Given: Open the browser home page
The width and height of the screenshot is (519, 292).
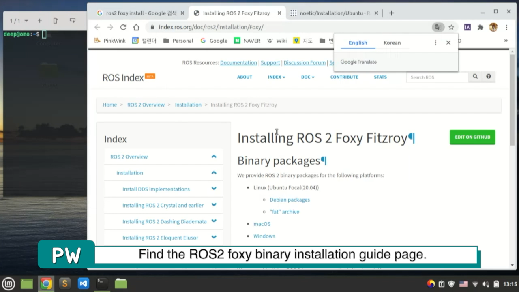Looking at the screenshot, I should pyautogui.click(x=136, y=27).
